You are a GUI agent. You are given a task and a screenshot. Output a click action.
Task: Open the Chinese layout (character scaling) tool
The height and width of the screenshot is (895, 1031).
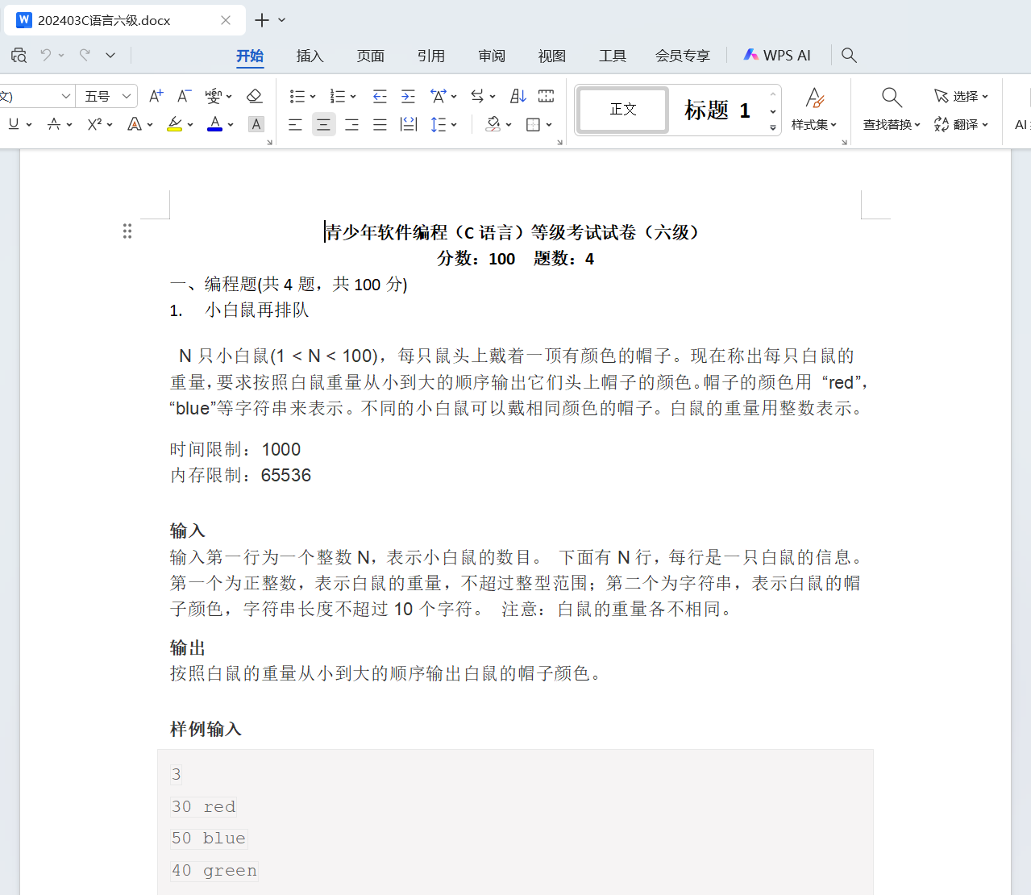(x=439, y=96)
